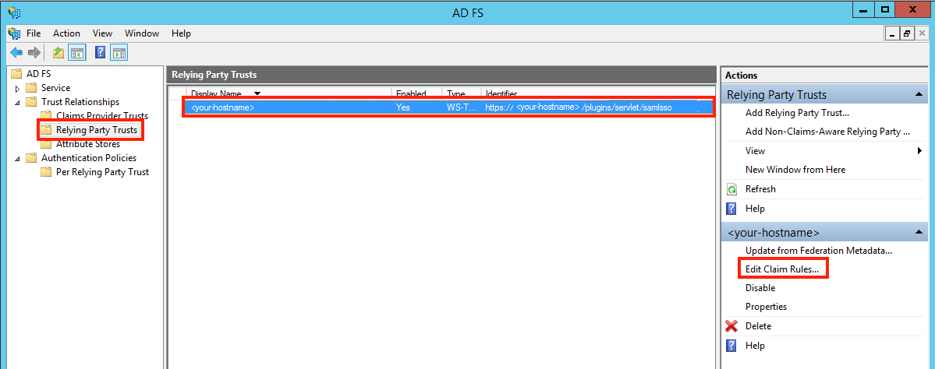Screen dimensions: 935x369
Task: Open the Action menu
Action: click(66, 33)
